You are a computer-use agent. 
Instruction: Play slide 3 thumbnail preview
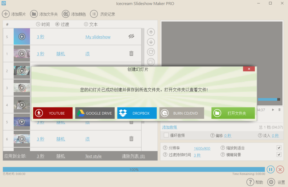coord(22,88)
